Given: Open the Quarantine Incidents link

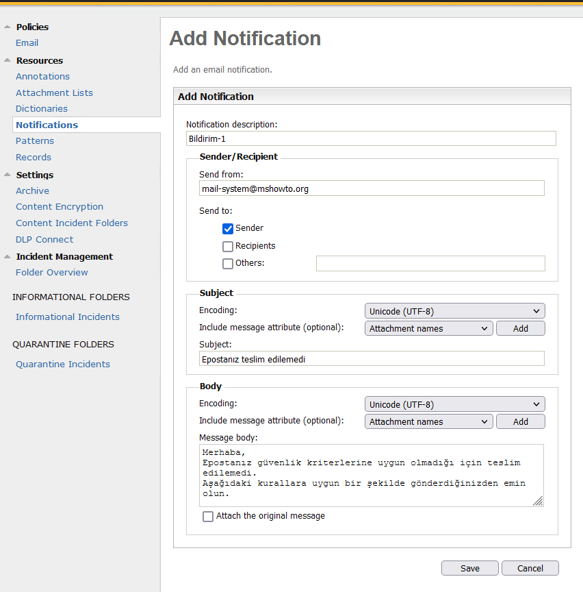Looking at the screenshot, I should [63, 365].
